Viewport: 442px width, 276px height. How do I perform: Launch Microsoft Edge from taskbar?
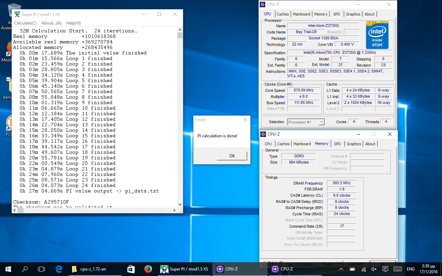(59, 269)
